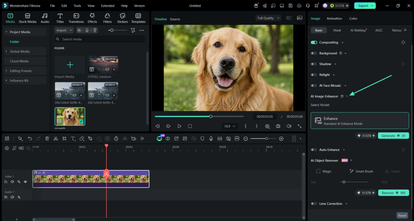Collapse the AI Object Remover section
The height and width of the screenshot is (221, 414).
[x=351, y=160]
